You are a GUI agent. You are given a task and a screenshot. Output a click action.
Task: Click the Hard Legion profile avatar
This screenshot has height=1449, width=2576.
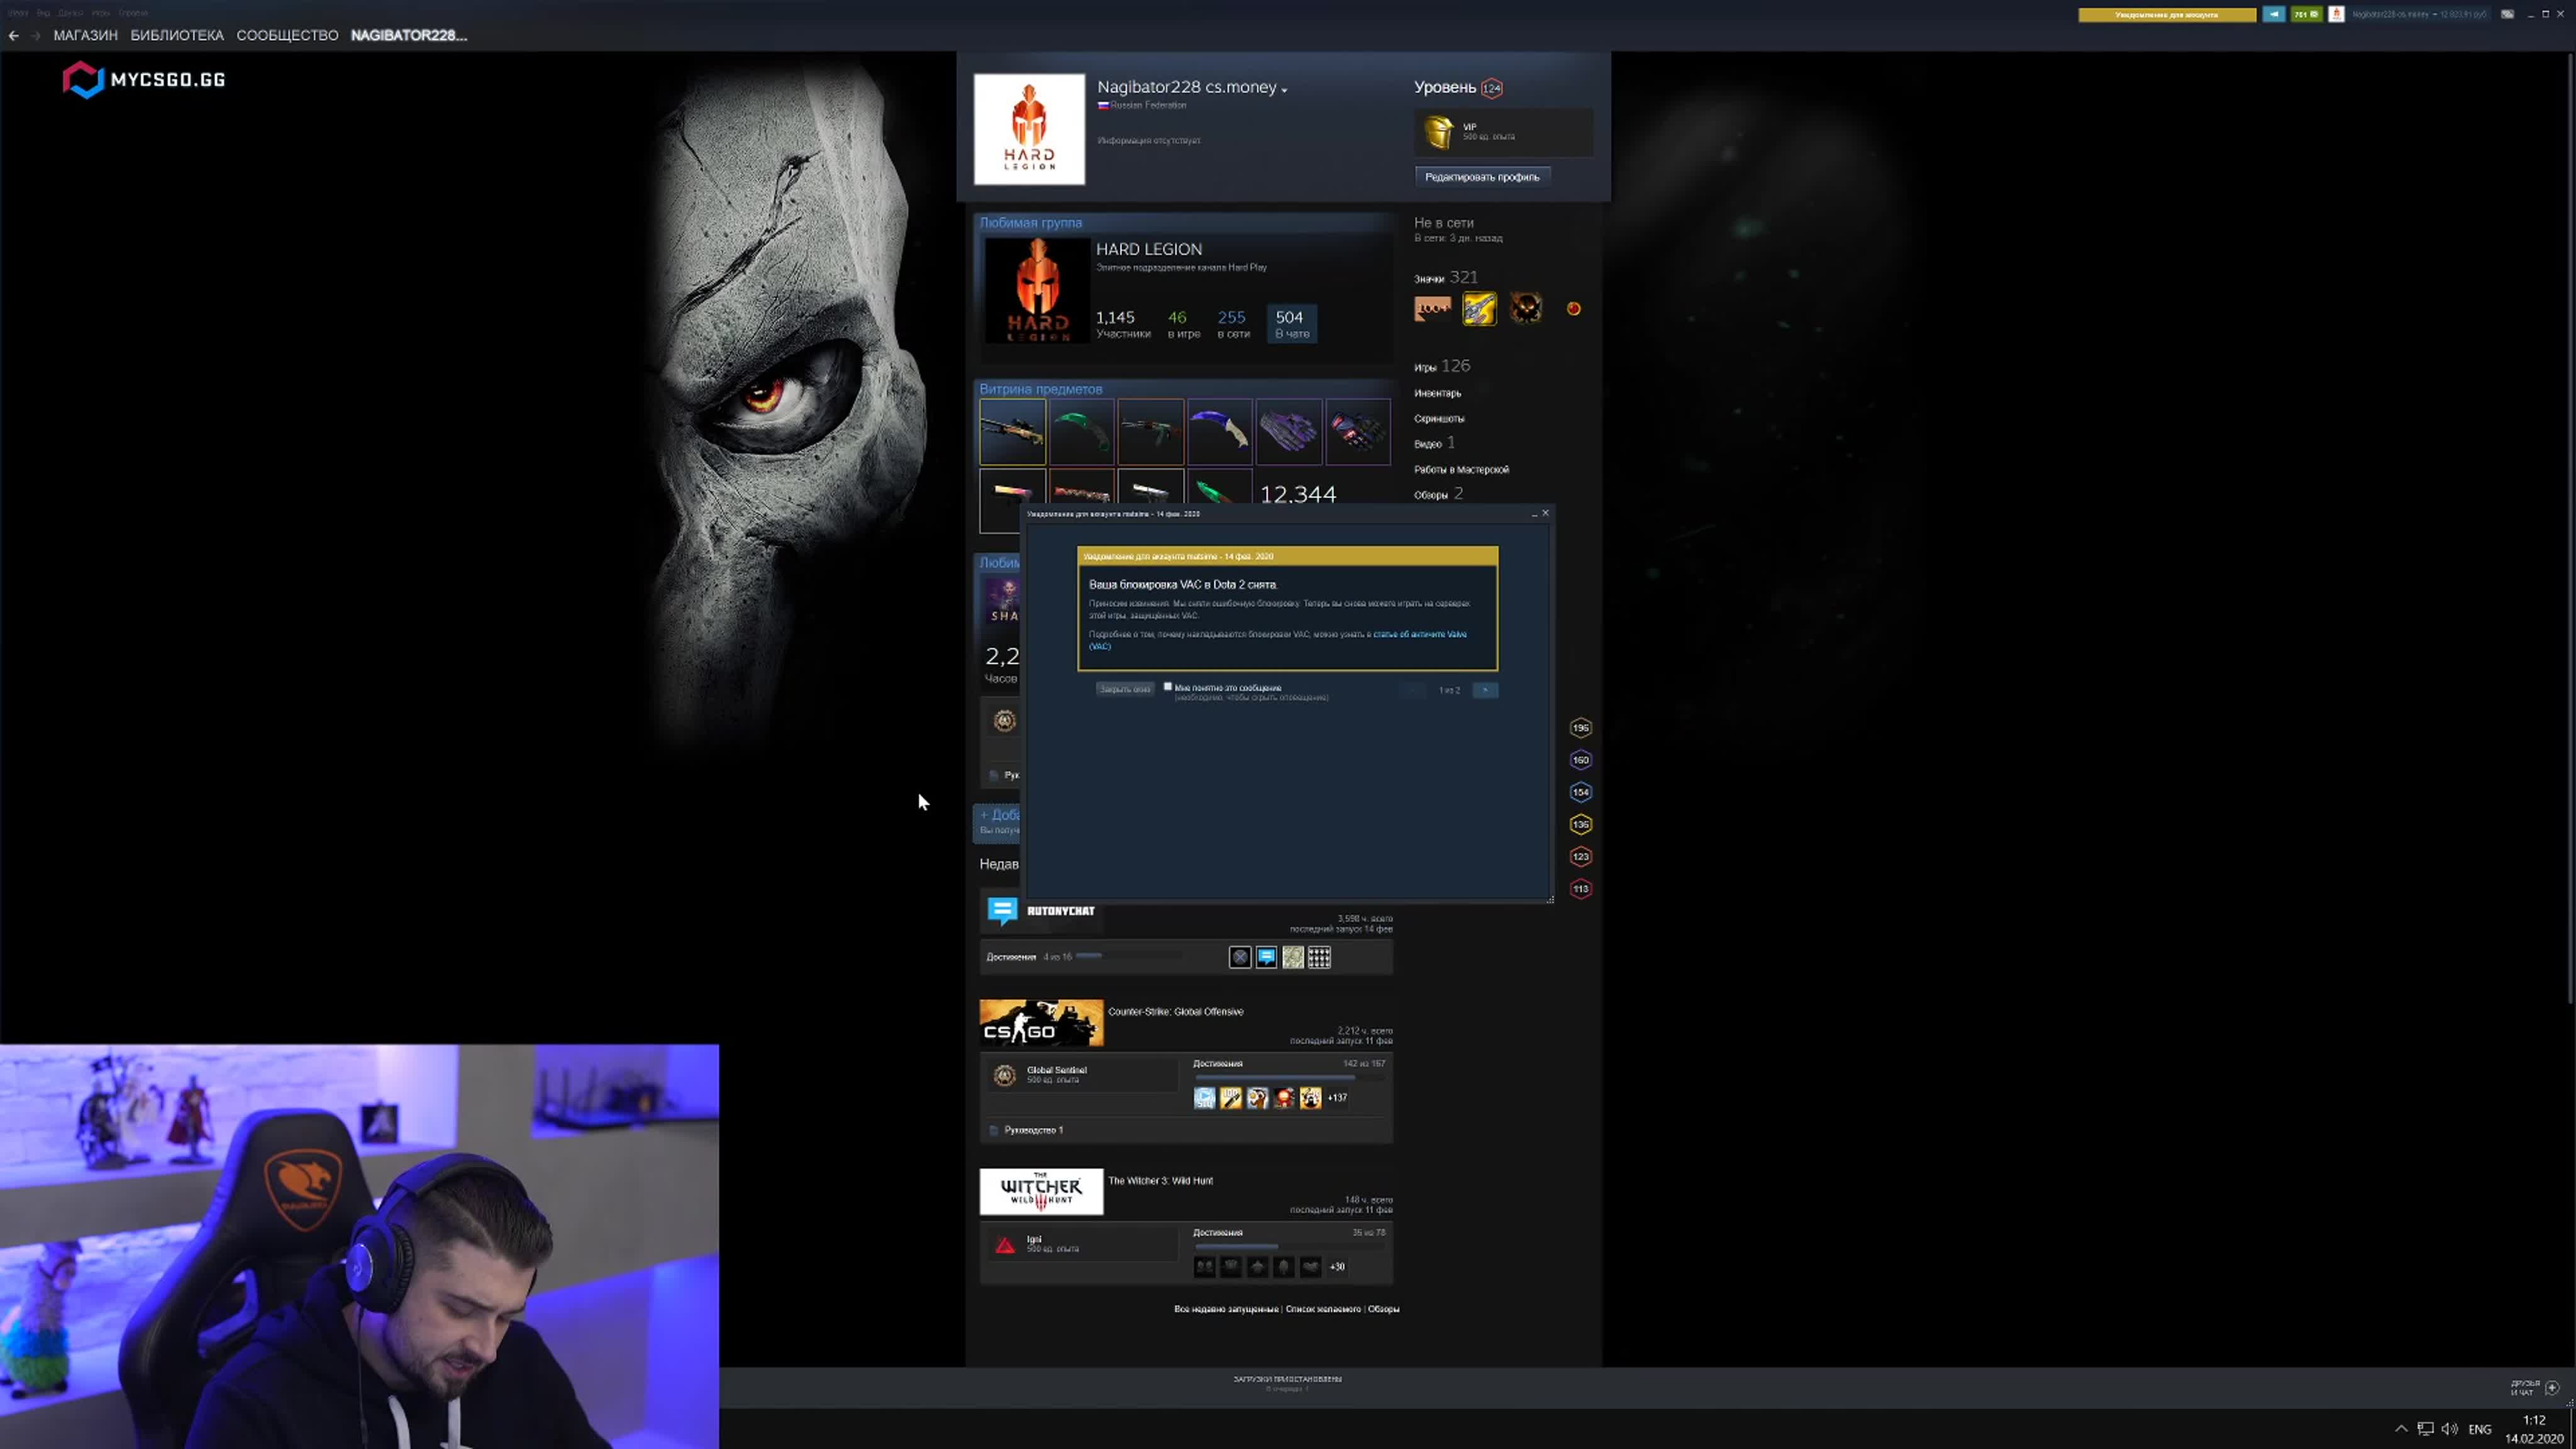[x=1029, y=129]
